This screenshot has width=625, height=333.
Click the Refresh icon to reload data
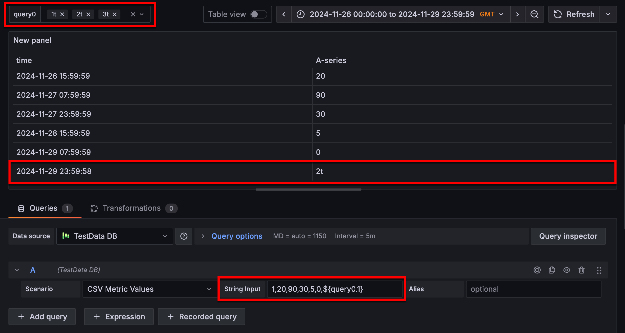point(558,14)
